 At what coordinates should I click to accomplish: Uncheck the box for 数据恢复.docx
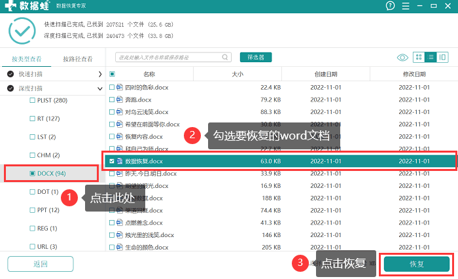112,161
